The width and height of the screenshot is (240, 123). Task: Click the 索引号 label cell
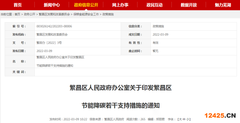[x=20, y=26]
